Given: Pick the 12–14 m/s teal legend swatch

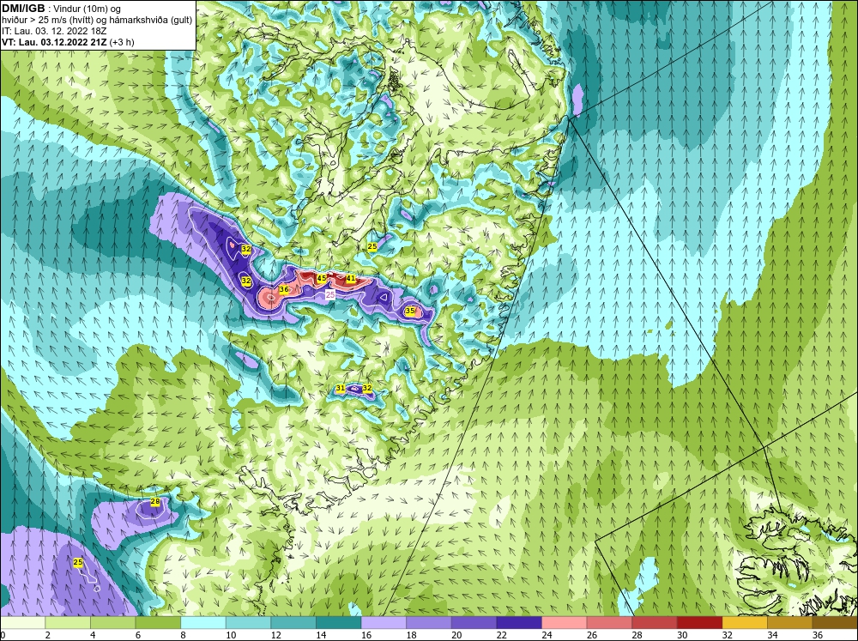Looking at the screenshot, I should point(293,623).
